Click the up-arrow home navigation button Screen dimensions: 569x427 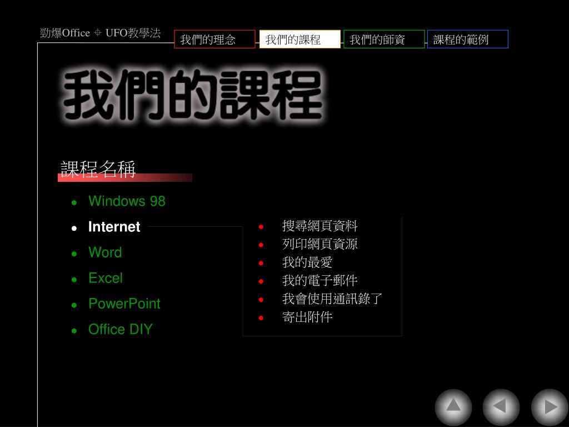coord(453,407)
